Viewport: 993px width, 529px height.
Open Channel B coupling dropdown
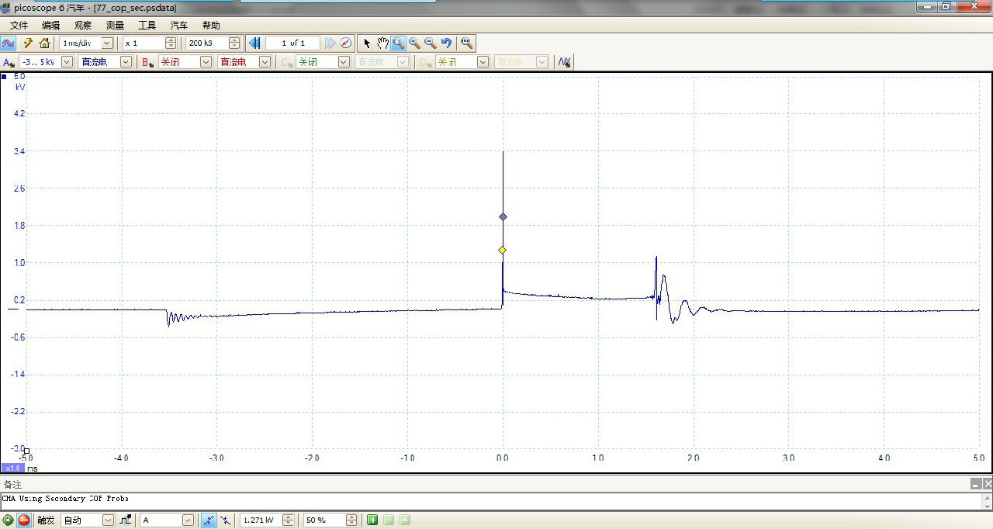(265, 62)
